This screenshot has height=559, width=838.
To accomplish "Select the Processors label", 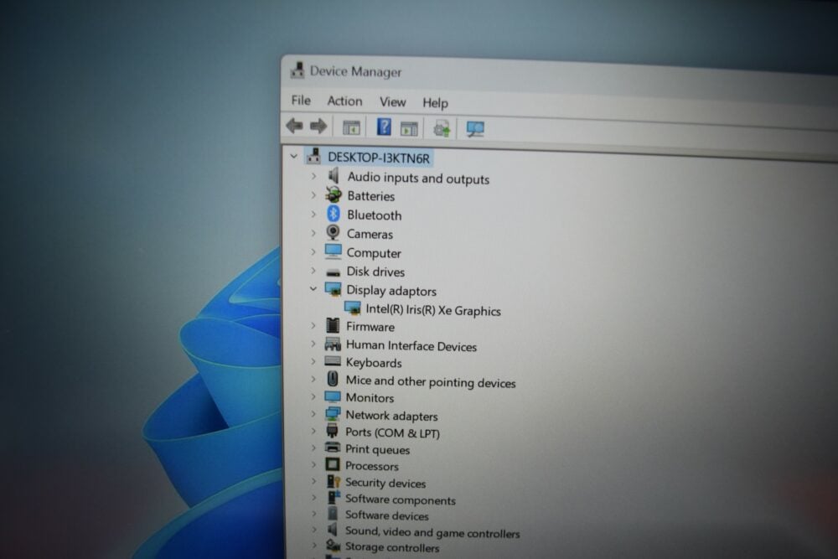I will click(x=372, y=466).
